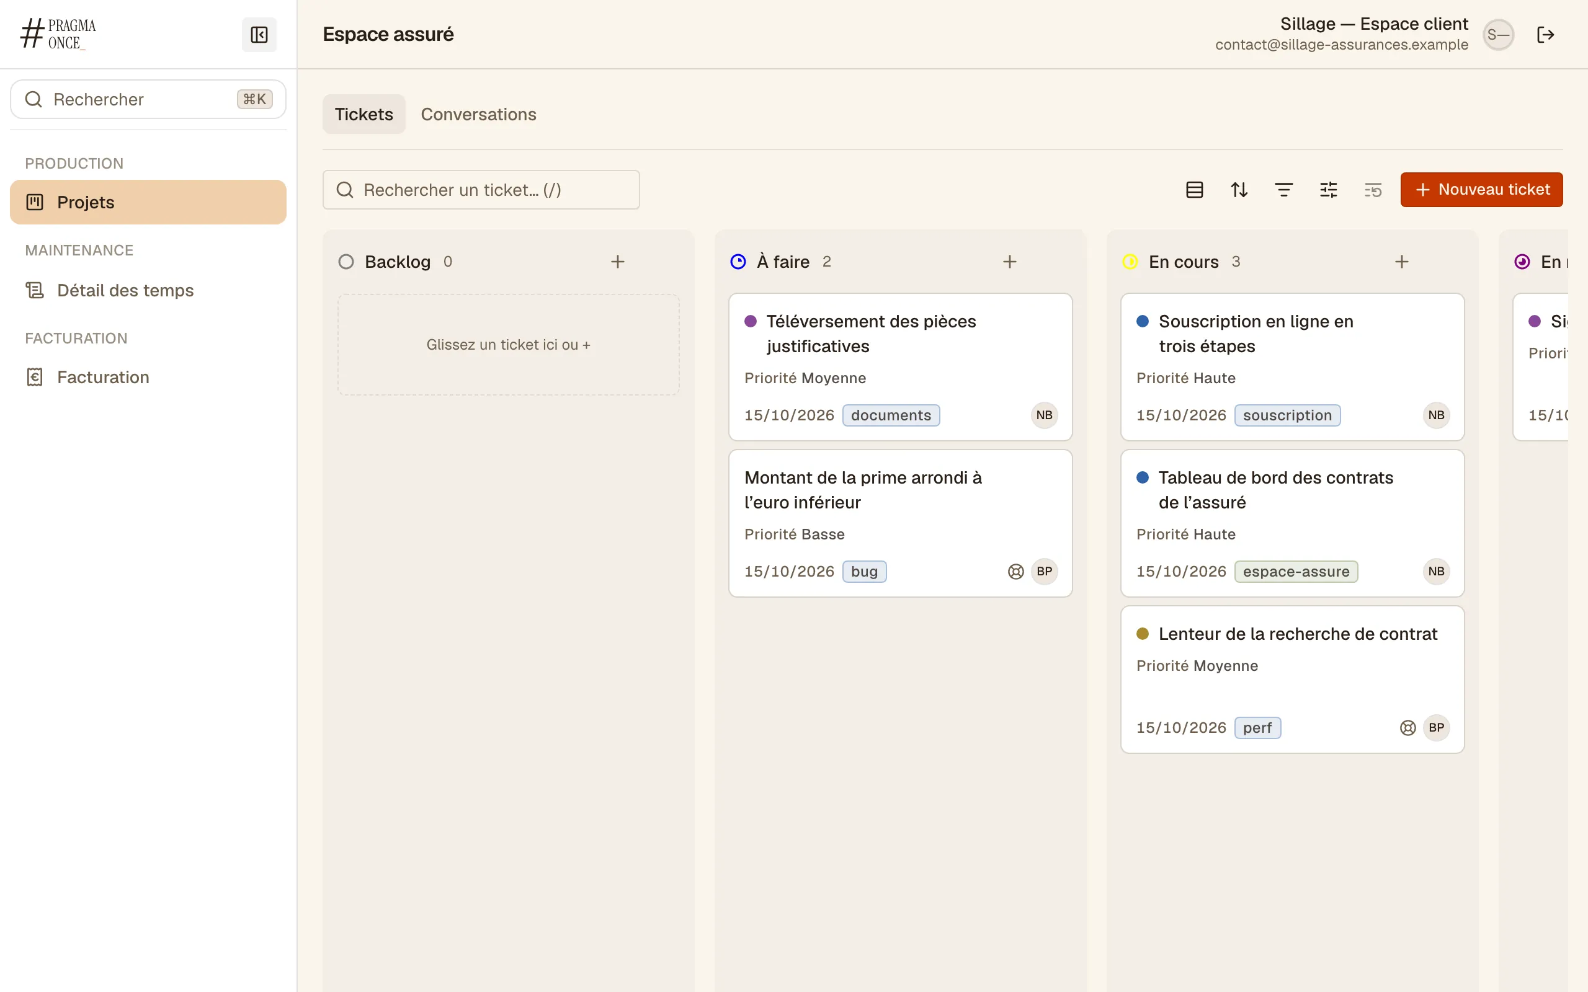Click the perf tag

[1257, 728]
